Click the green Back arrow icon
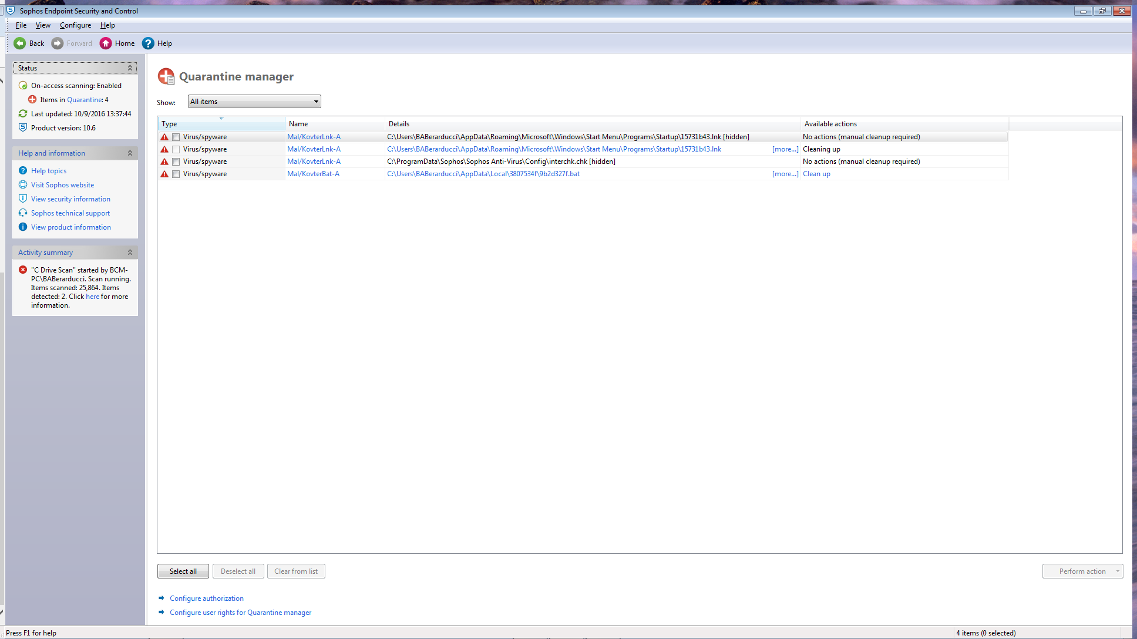 click(x=20, y=43)
